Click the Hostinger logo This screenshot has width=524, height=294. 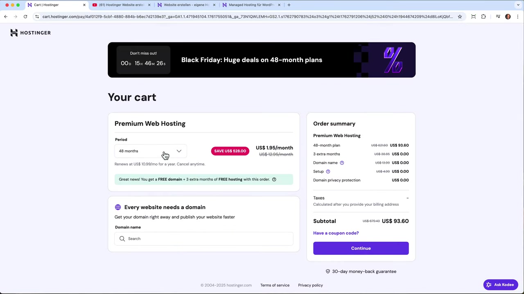[31, 33]
